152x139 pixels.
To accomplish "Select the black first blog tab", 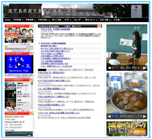I will point(42,70).
